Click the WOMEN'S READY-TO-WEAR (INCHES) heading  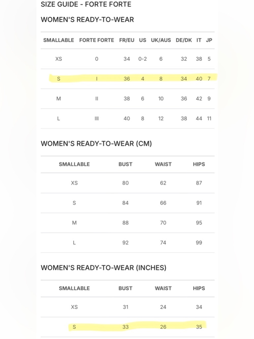pyautogui.click(x=103, y=268)
